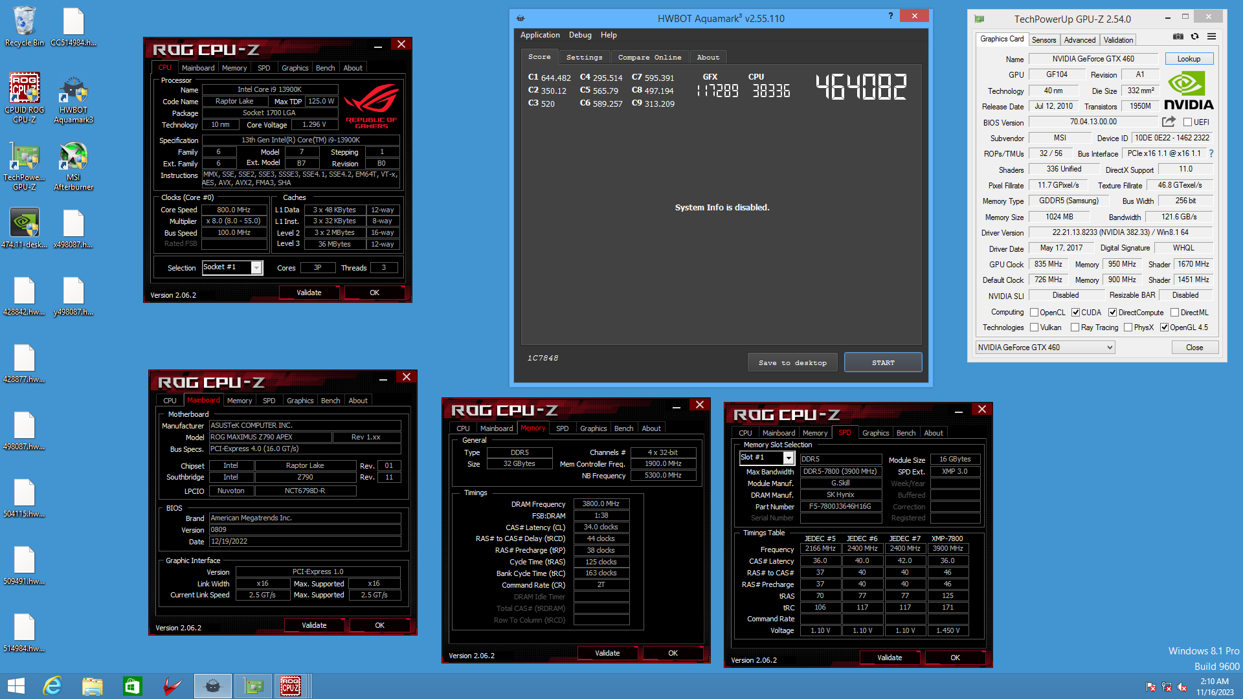Image resolution: width=1243 pixels, height=699 pixels.
Task: Open the NVIDIA GeForce GTX 460 GPU selector
Action: (1046, 348)
